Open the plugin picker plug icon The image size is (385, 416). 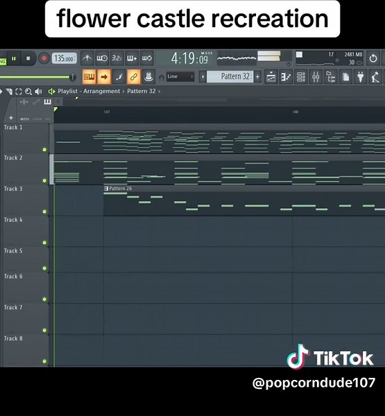point(360,77)
